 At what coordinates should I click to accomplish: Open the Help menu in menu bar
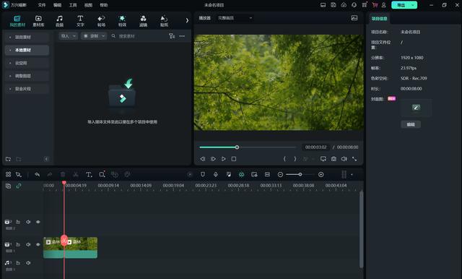pyautogui.click(x=104, y=5)
